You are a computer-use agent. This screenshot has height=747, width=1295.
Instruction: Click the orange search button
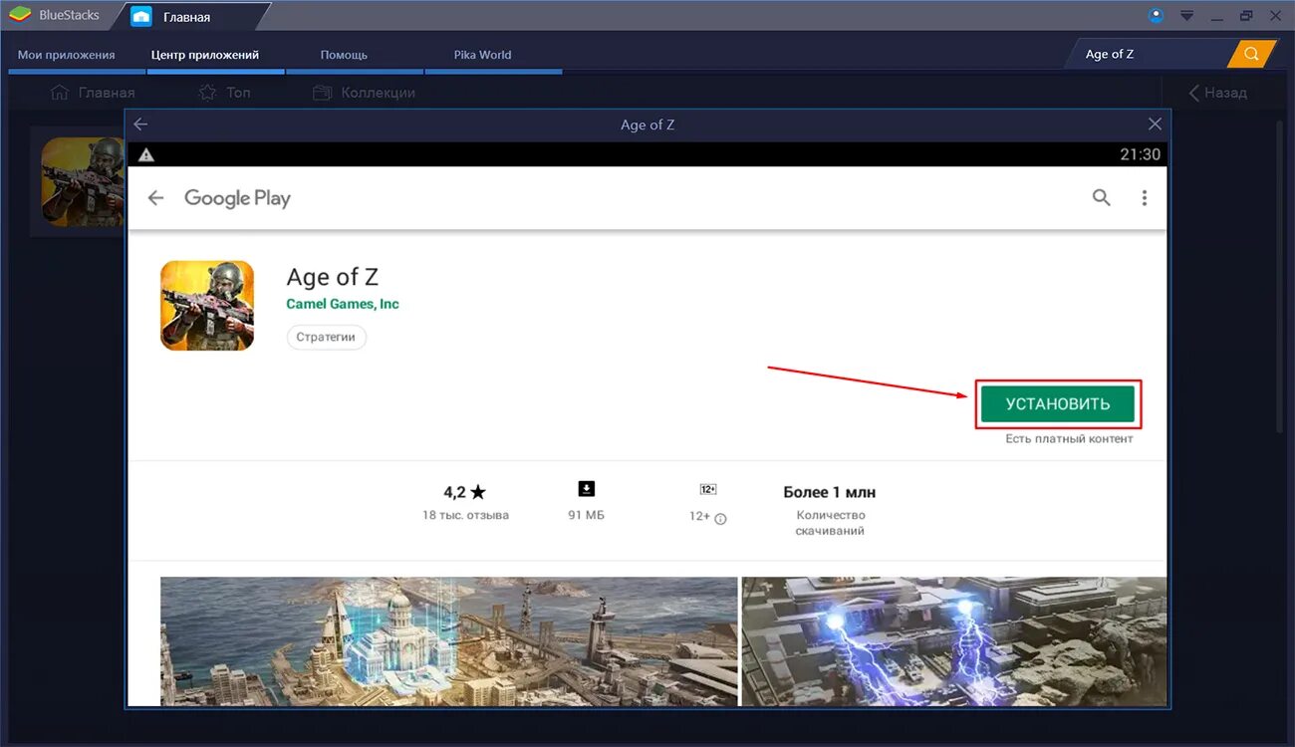click(x=1251, y=54)
